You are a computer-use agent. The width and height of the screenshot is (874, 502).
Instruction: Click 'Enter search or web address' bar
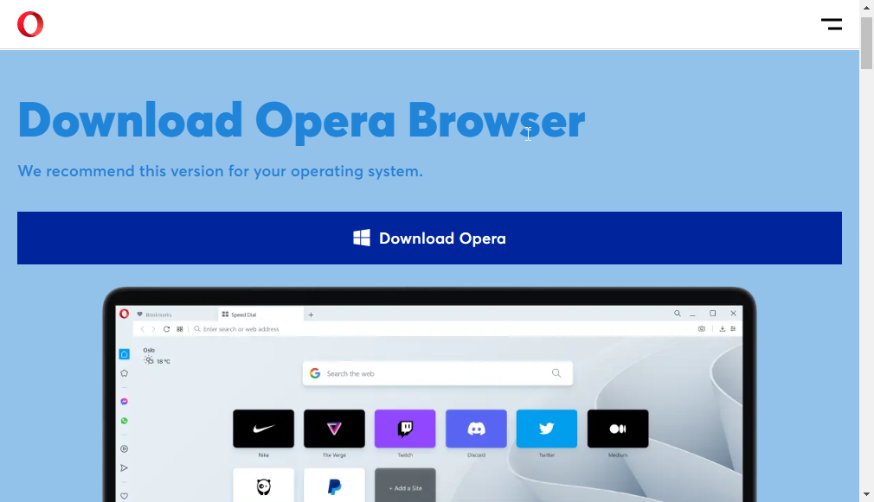point(440,329)
